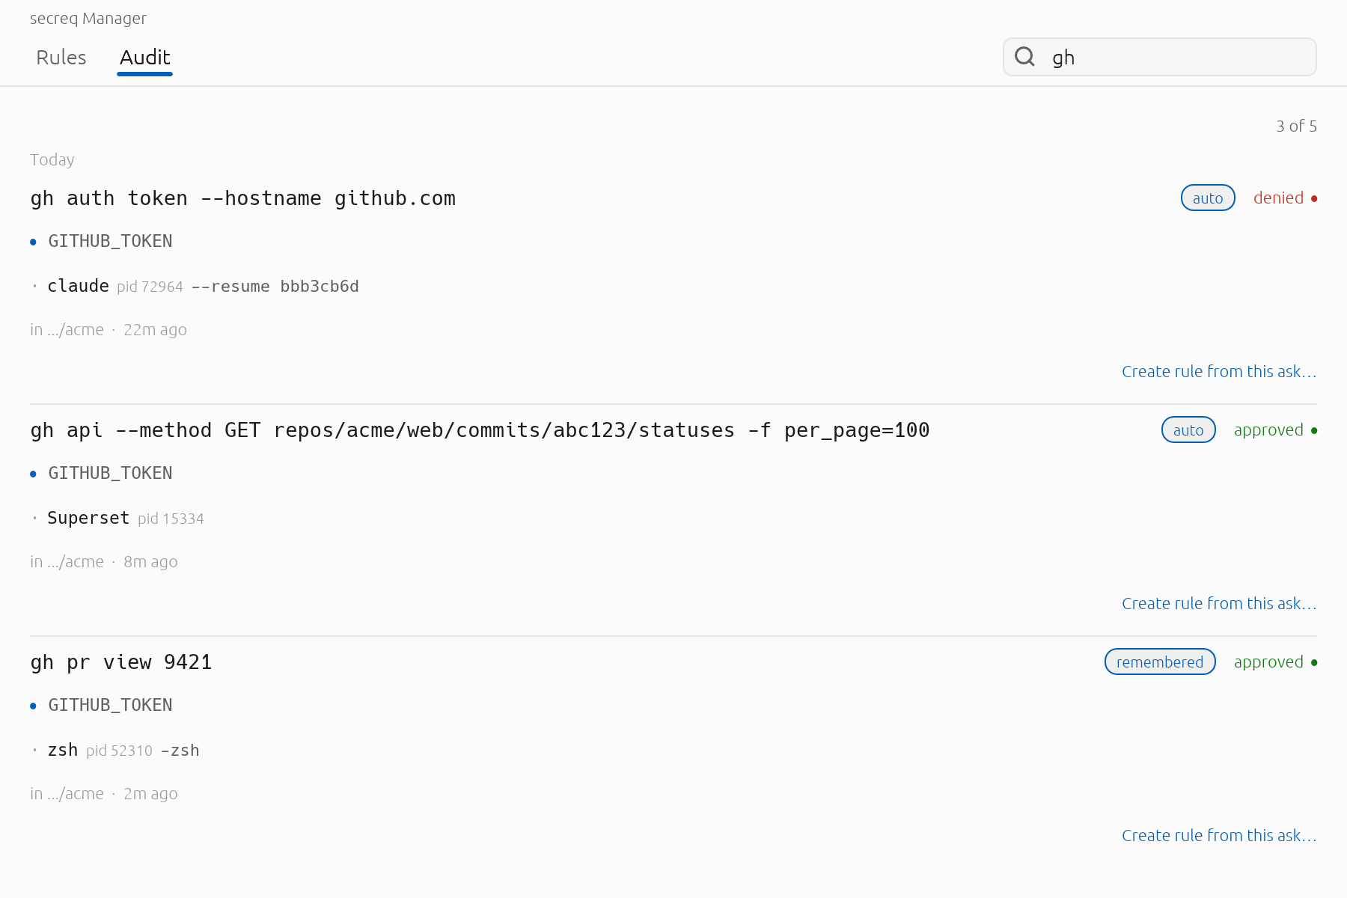The width and height of the screenshot is (1347, 898).
Task: Click the 'secreq Manager' title
Action: 88,19
